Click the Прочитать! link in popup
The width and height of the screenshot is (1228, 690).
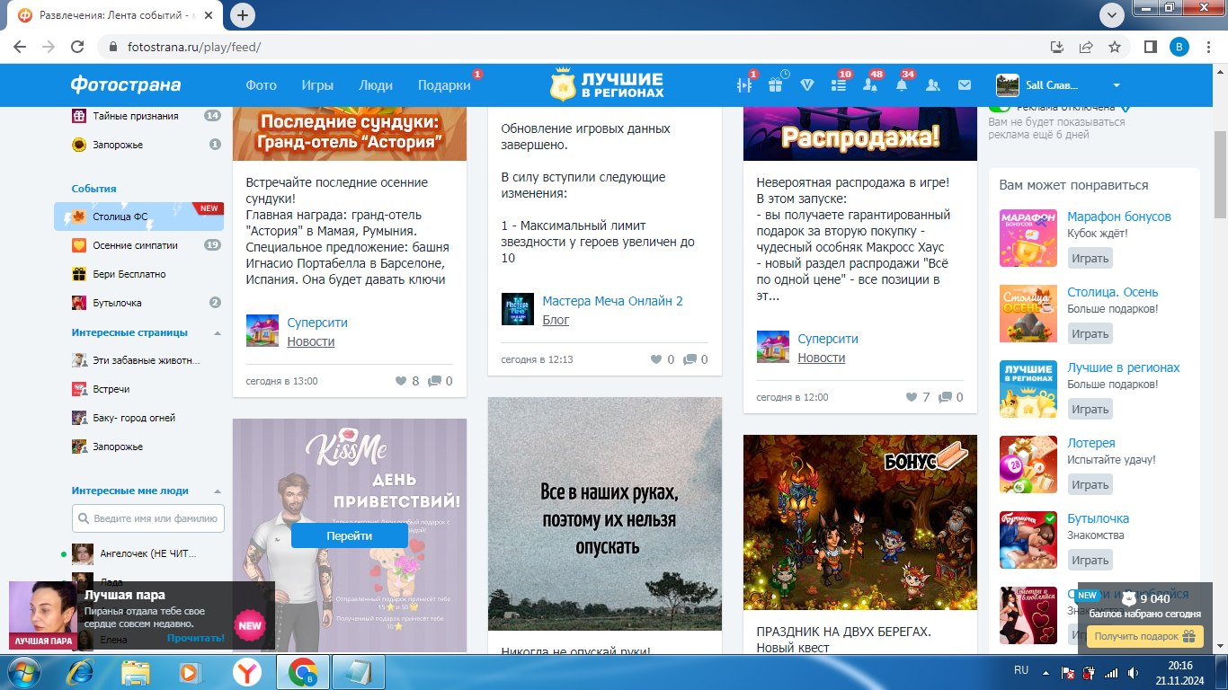[195, 638]
